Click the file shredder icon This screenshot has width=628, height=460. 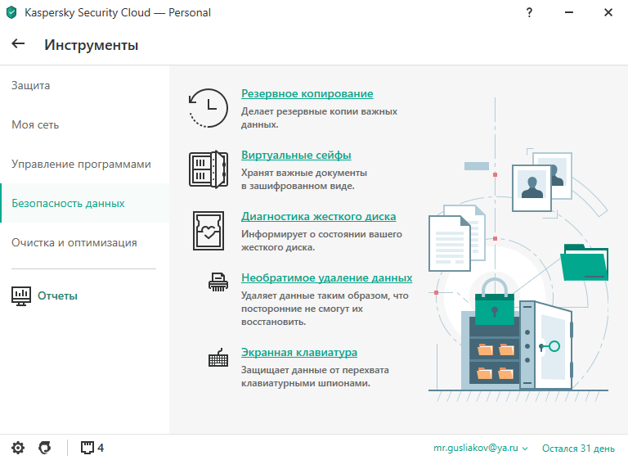[x=218, y=282]
